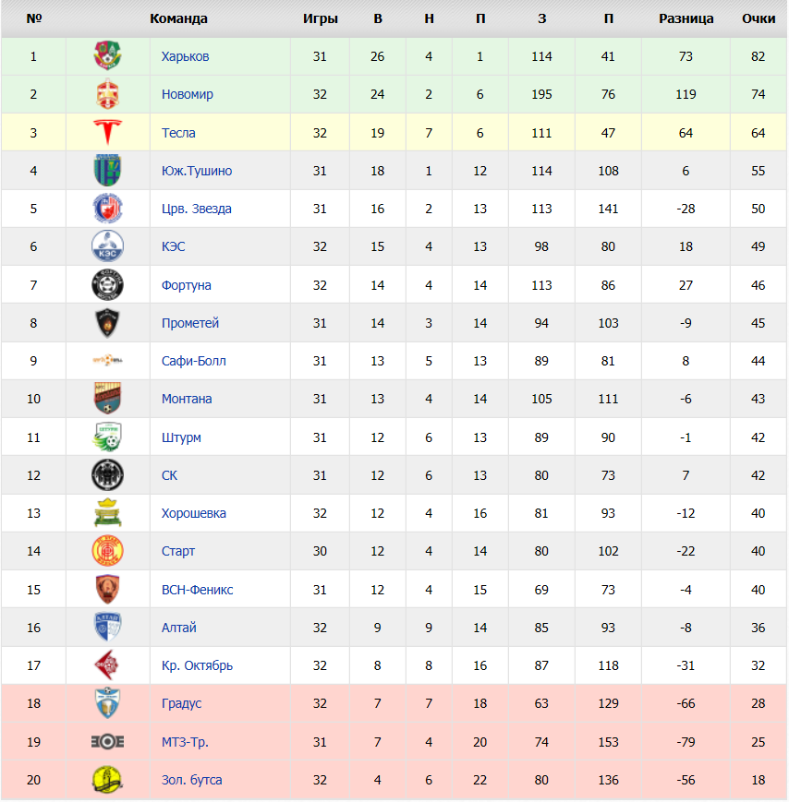Click the Харьков team logo
This screenshot has width=789, height=802.
click(107, 55)
